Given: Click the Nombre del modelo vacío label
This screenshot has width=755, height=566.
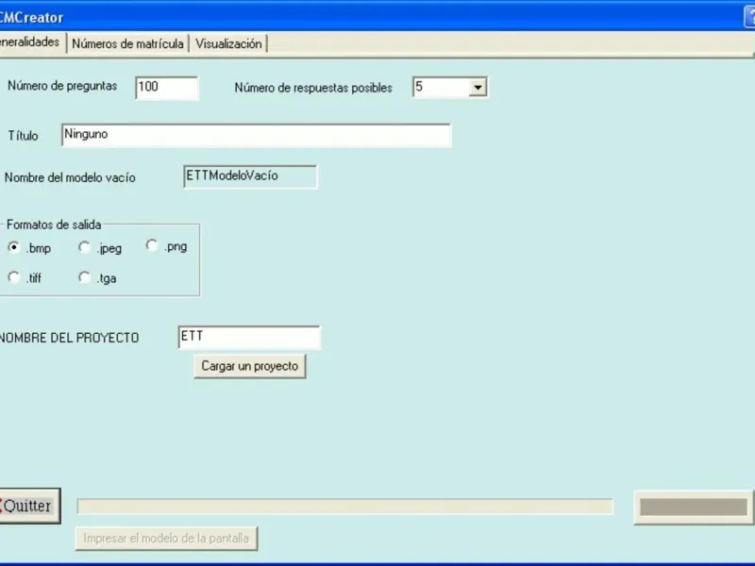Looking at the screenshot, I should [x=70, y=177].
